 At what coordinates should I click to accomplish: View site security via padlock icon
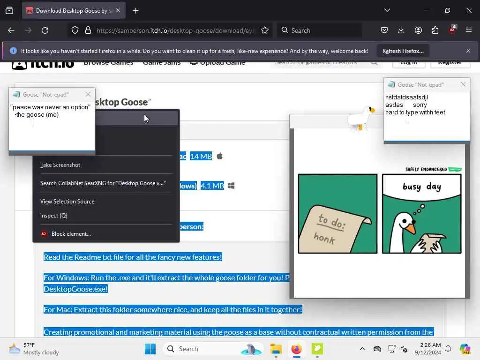tap(88, 30)
